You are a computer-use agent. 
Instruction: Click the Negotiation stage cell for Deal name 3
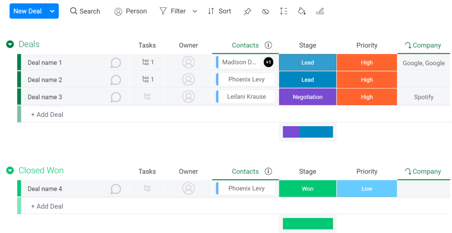click(x=308, y=97)
